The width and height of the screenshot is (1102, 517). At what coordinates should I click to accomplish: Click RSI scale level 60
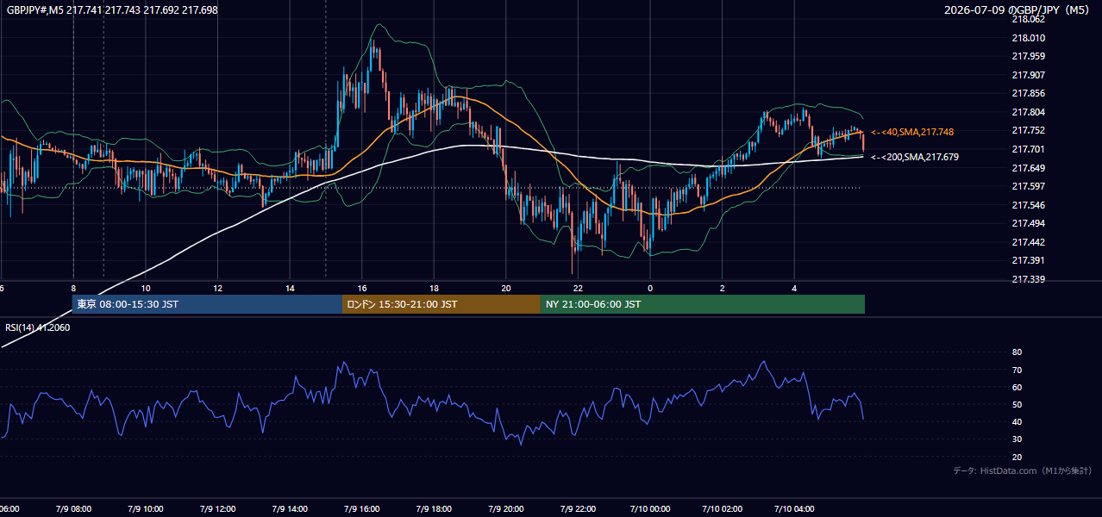(1017, 387)
